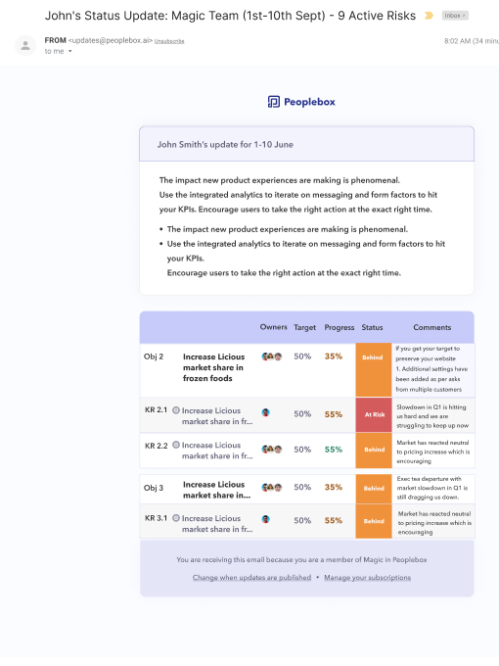Open "Manage your subscriptions" link
499x666 pixels.
368,578
